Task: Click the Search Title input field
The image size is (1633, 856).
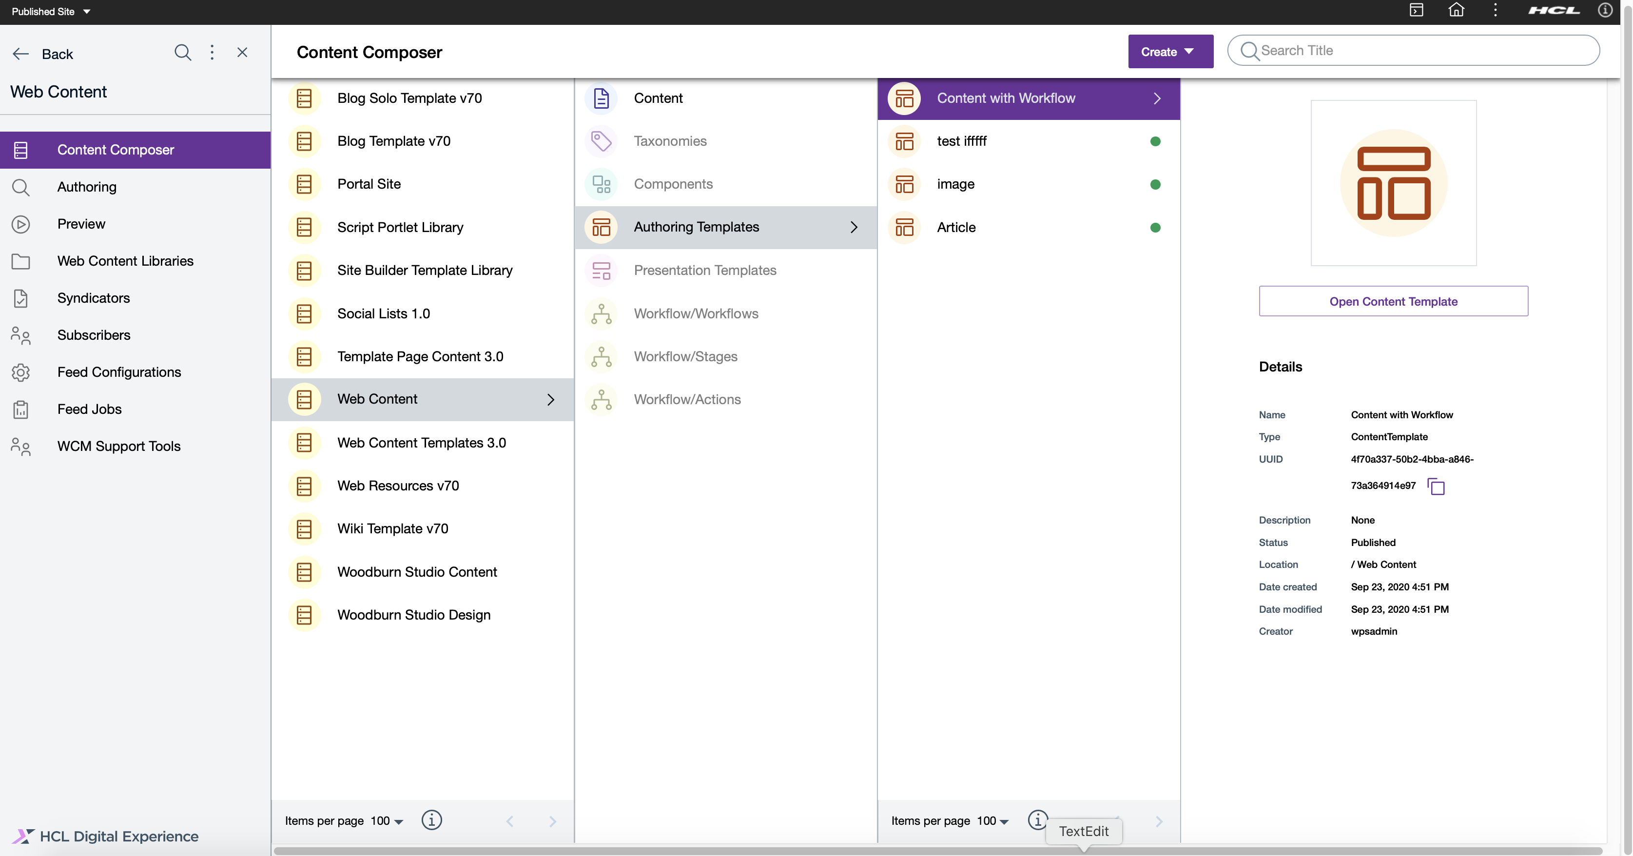Action: pos(1414,50)
